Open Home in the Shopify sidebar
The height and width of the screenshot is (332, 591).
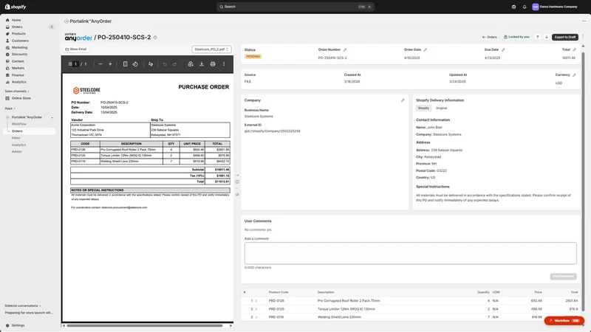(16, 20)
